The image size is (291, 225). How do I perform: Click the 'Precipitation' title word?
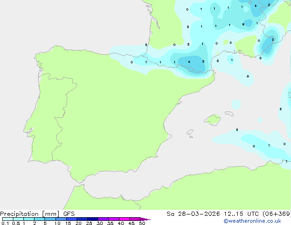[19, 214]
